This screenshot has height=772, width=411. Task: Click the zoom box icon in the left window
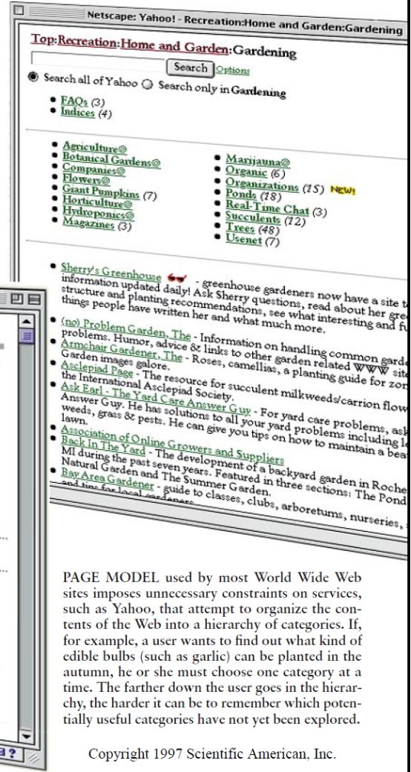[16, 298]
